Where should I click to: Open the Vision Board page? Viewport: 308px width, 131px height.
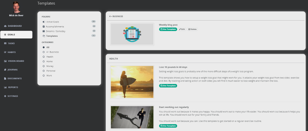point(16,61)
